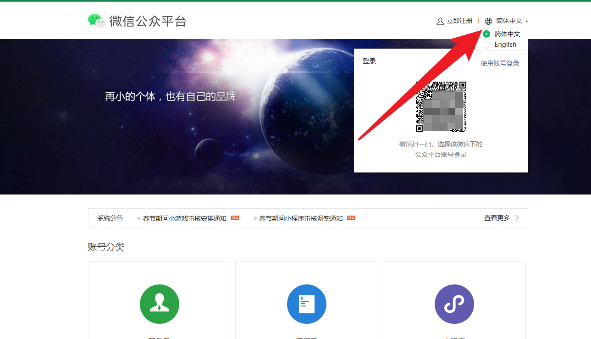
Task: Open the purple 小程序 mini program icon
Action: point(454,304)
